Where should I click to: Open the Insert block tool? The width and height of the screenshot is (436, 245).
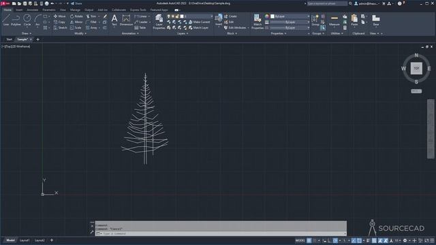pyautogui.click(x=219, y=20)
